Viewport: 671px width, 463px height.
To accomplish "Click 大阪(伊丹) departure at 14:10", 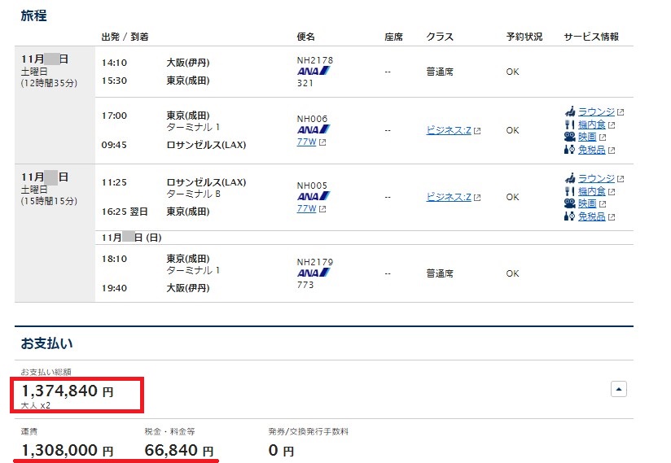I will 188,63.
